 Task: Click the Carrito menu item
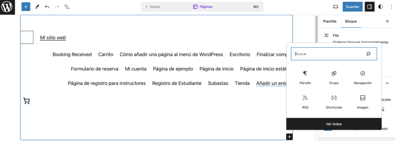(x=106, y=55)
